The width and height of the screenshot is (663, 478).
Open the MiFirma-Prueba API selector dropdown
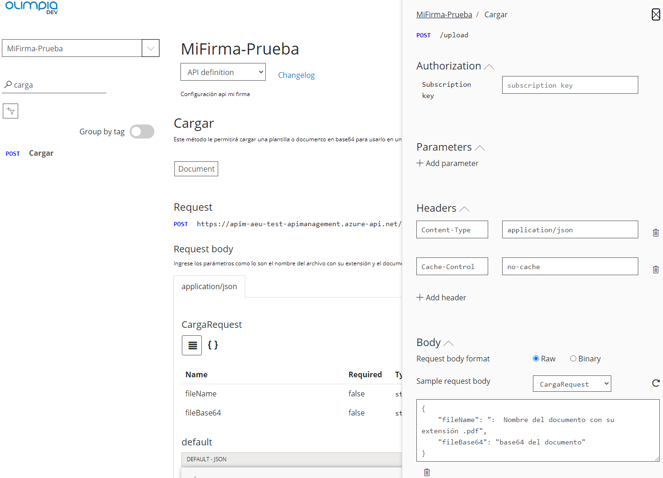coord(150,48)
